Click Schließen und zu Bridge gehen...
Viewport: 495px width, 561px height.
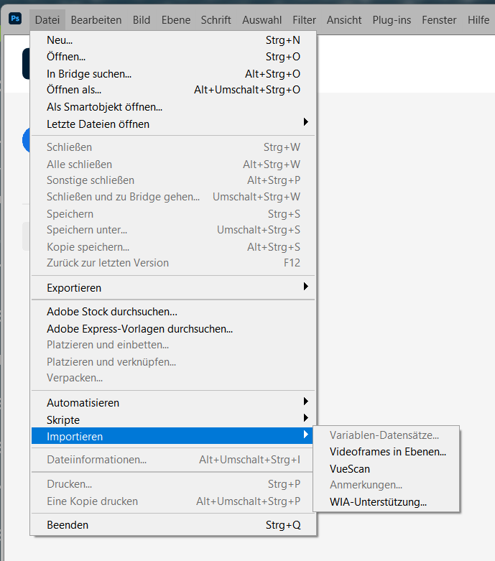point(173,197)
